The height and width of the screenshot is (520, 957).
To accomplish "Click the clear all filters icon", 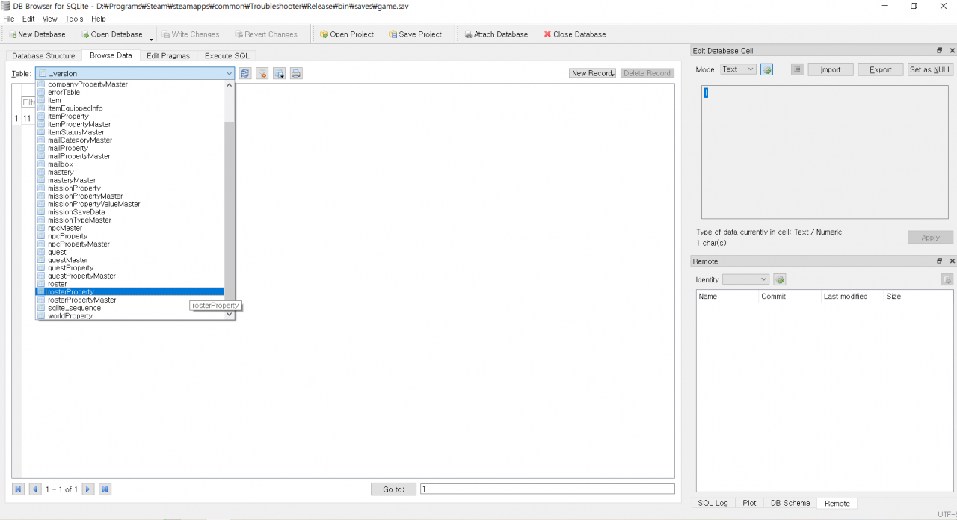I will (x=262, y=73).
